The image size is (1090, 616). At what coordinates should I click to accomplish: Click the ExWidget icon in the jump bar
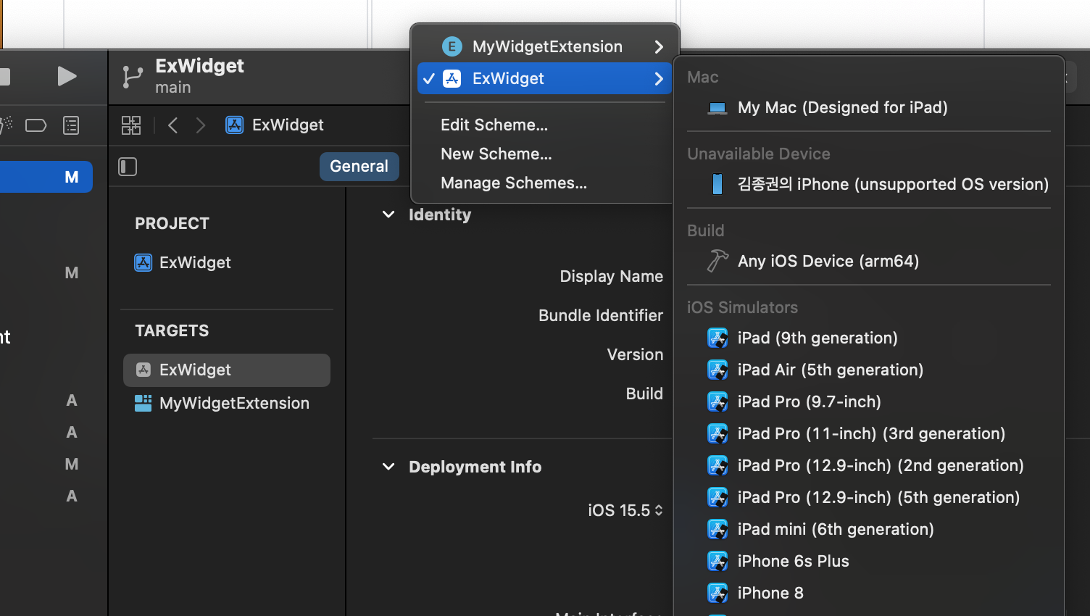234,125
